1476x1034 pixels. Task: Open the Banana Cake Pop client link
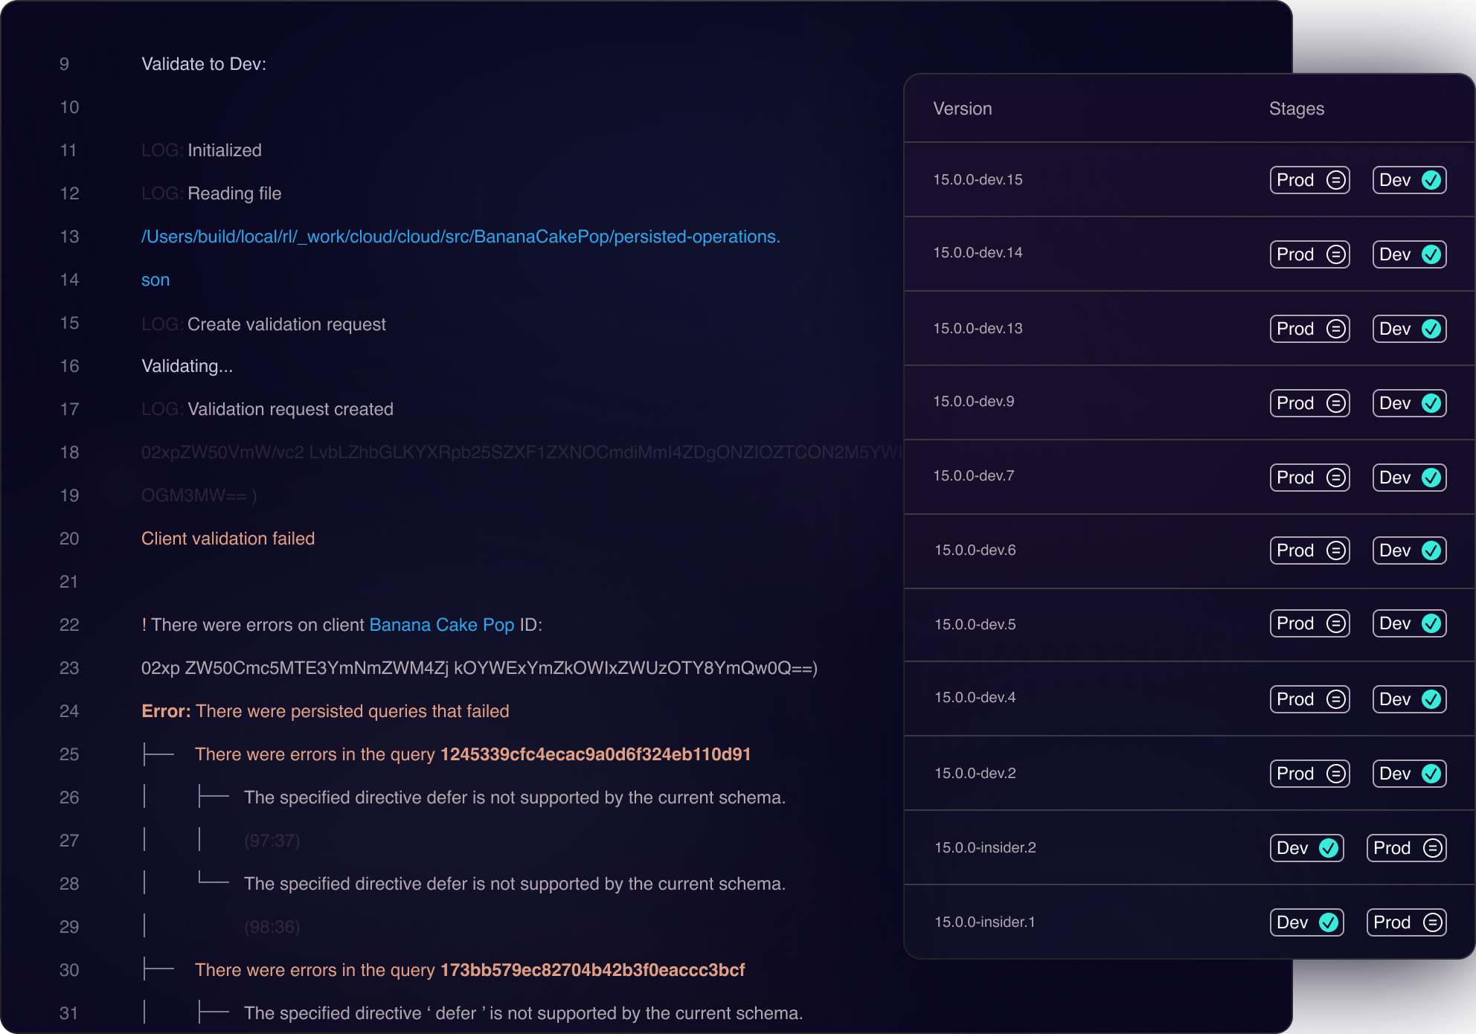click(x=441, y=625)
